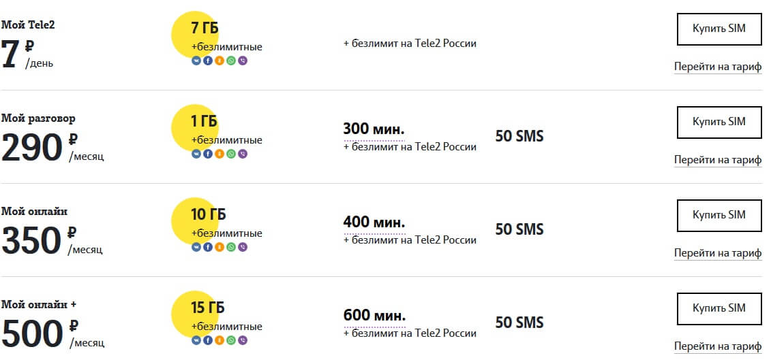
Task: Click Перейти на тариф for Мой онлайн +
Action: tap(718, 346)
